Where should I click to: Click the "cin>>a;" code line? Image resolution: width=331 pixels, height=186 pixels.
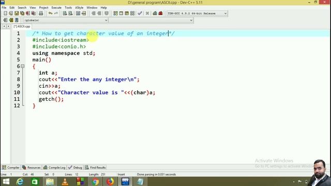(50, 86)
